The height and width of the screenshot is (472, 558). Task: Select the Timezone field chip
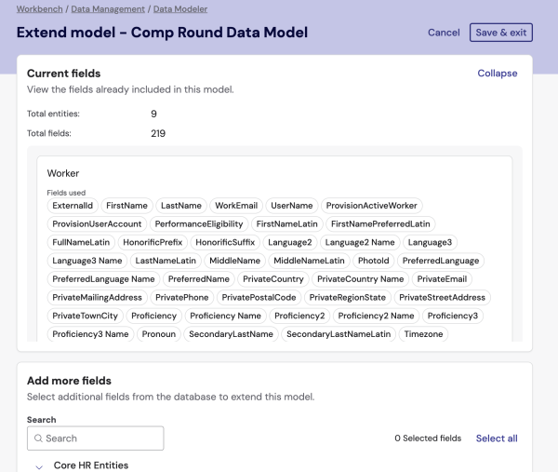pos(423,334)
